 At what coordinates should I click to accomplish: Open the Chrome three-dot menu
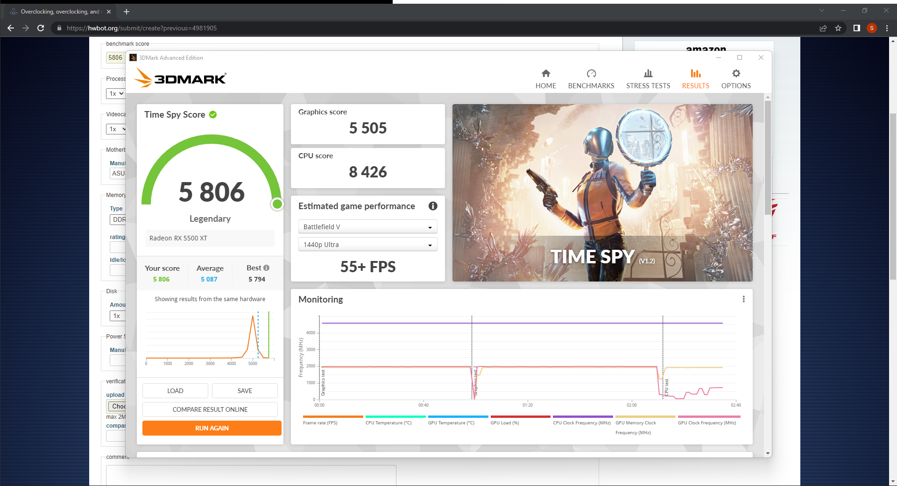[887, 28]
